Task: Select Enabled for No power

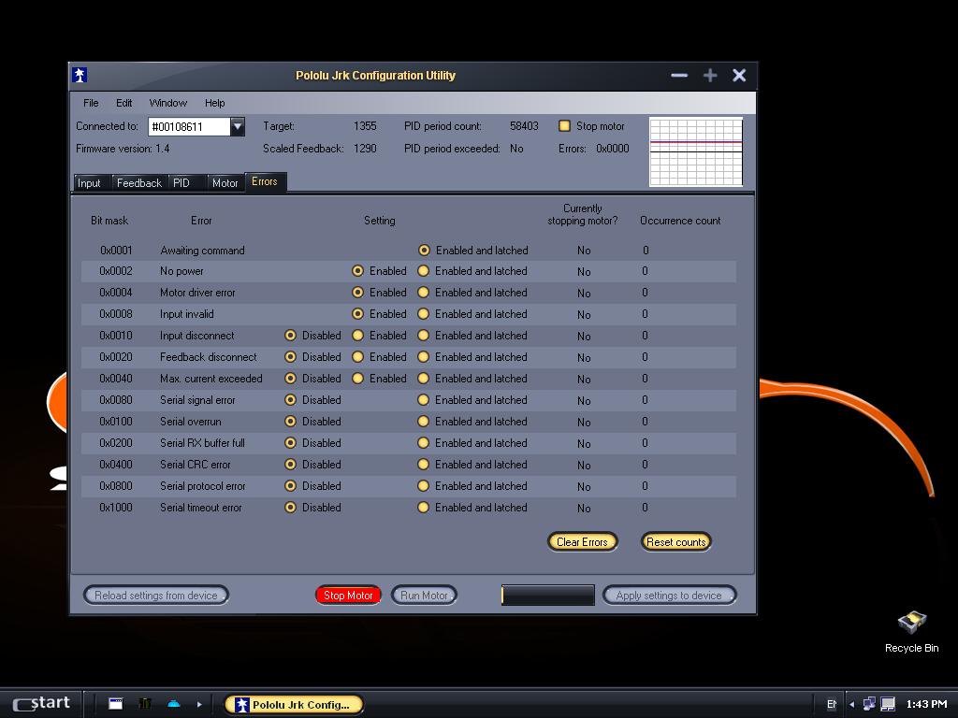Action: click(358, 271)
